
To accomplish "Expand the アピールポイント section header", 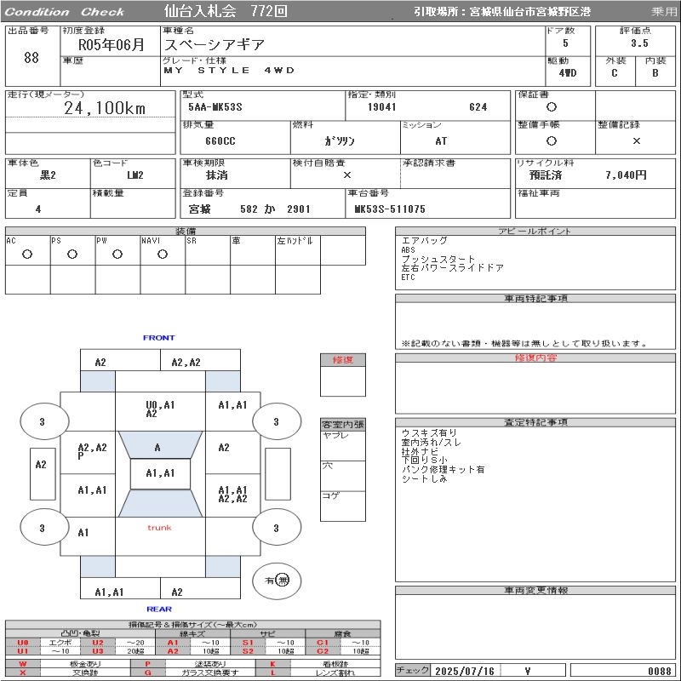I will (536, 232).
